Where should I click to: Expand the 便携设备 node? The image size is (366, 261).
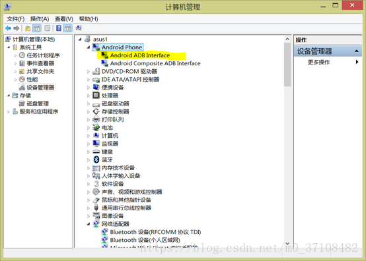tap(89, 88)
